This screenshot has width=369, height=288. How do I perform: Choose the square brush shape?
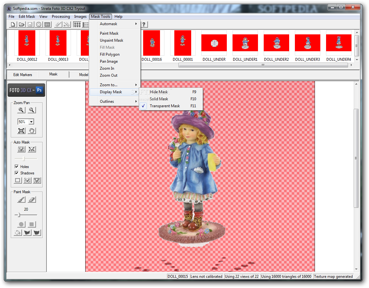(31, 224)
